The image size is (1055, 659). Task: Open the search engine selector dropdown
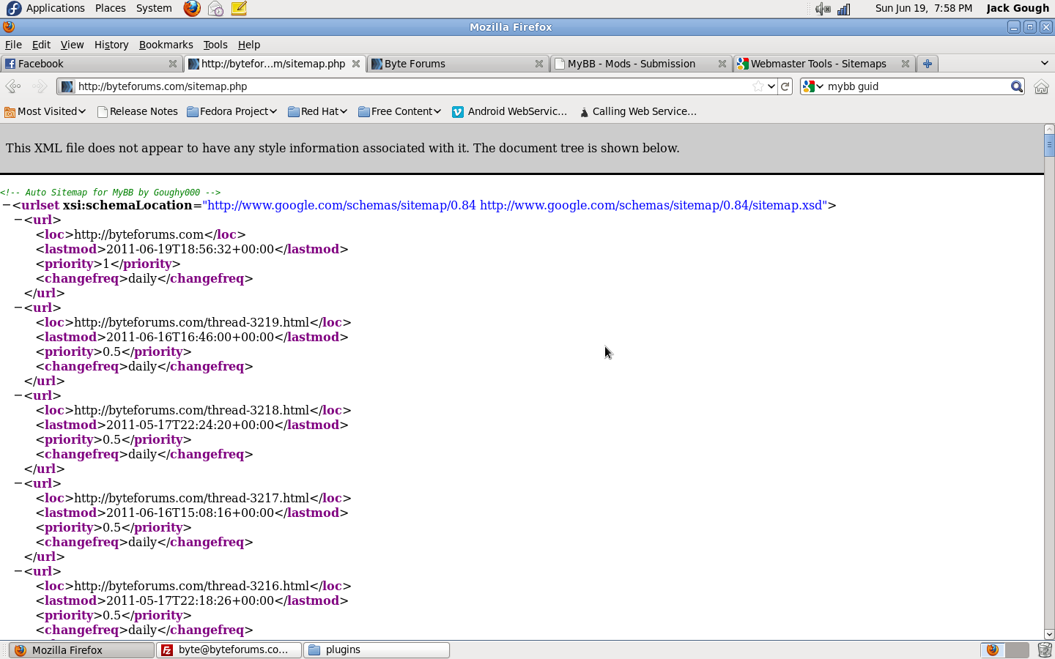[813, 86]
